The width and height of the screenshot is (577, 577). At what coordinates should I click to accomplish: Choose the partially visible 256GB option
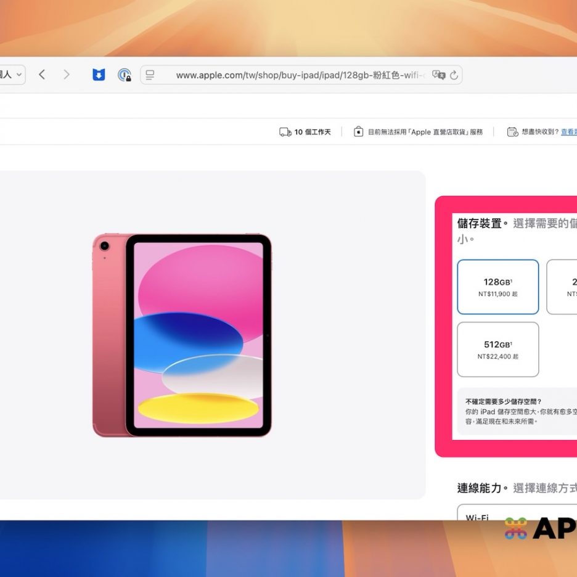coord(563,287)
